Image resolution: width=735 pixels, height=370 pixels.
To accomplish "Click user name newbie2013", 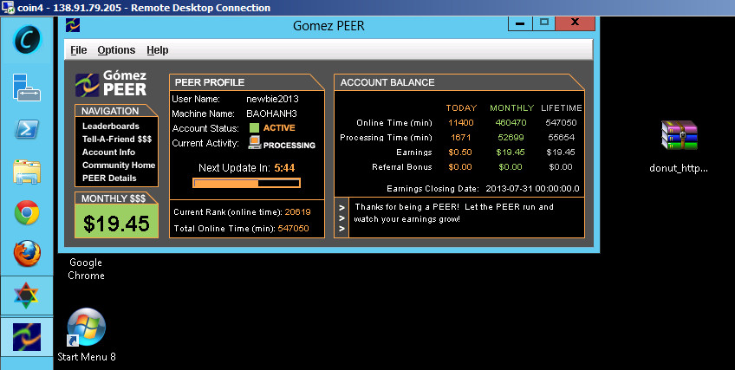I will click(272, 99).
